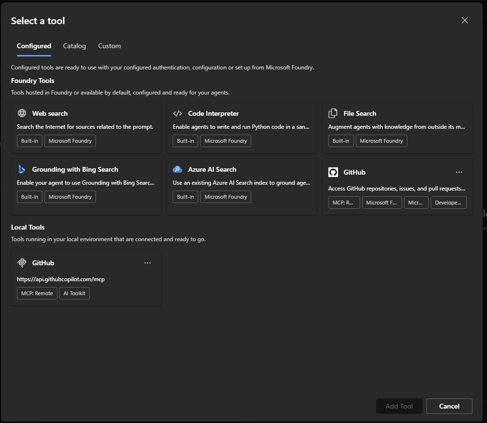Switch to the Custom tab

(109, 46)
